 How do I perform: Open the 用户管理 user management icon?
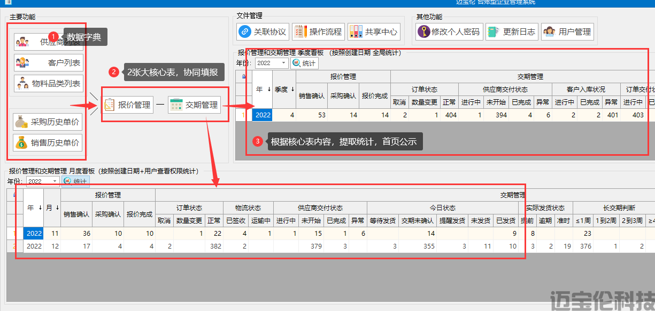click(549, 31)
